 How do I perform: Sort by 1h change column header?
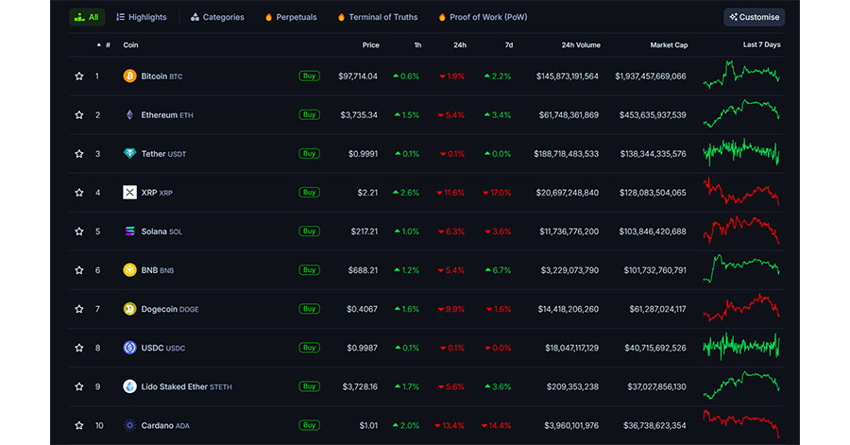(417, 45)
